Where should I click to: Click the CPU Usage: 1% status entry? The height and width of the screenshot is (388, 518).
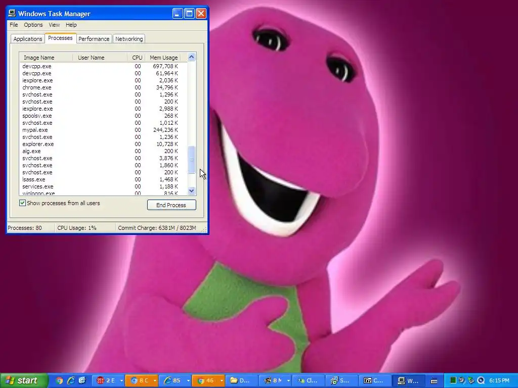pos(85,228)
